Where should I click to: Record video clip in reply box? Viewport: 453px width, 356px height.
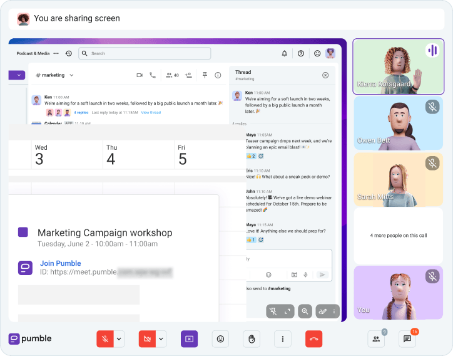pos(294,275)
